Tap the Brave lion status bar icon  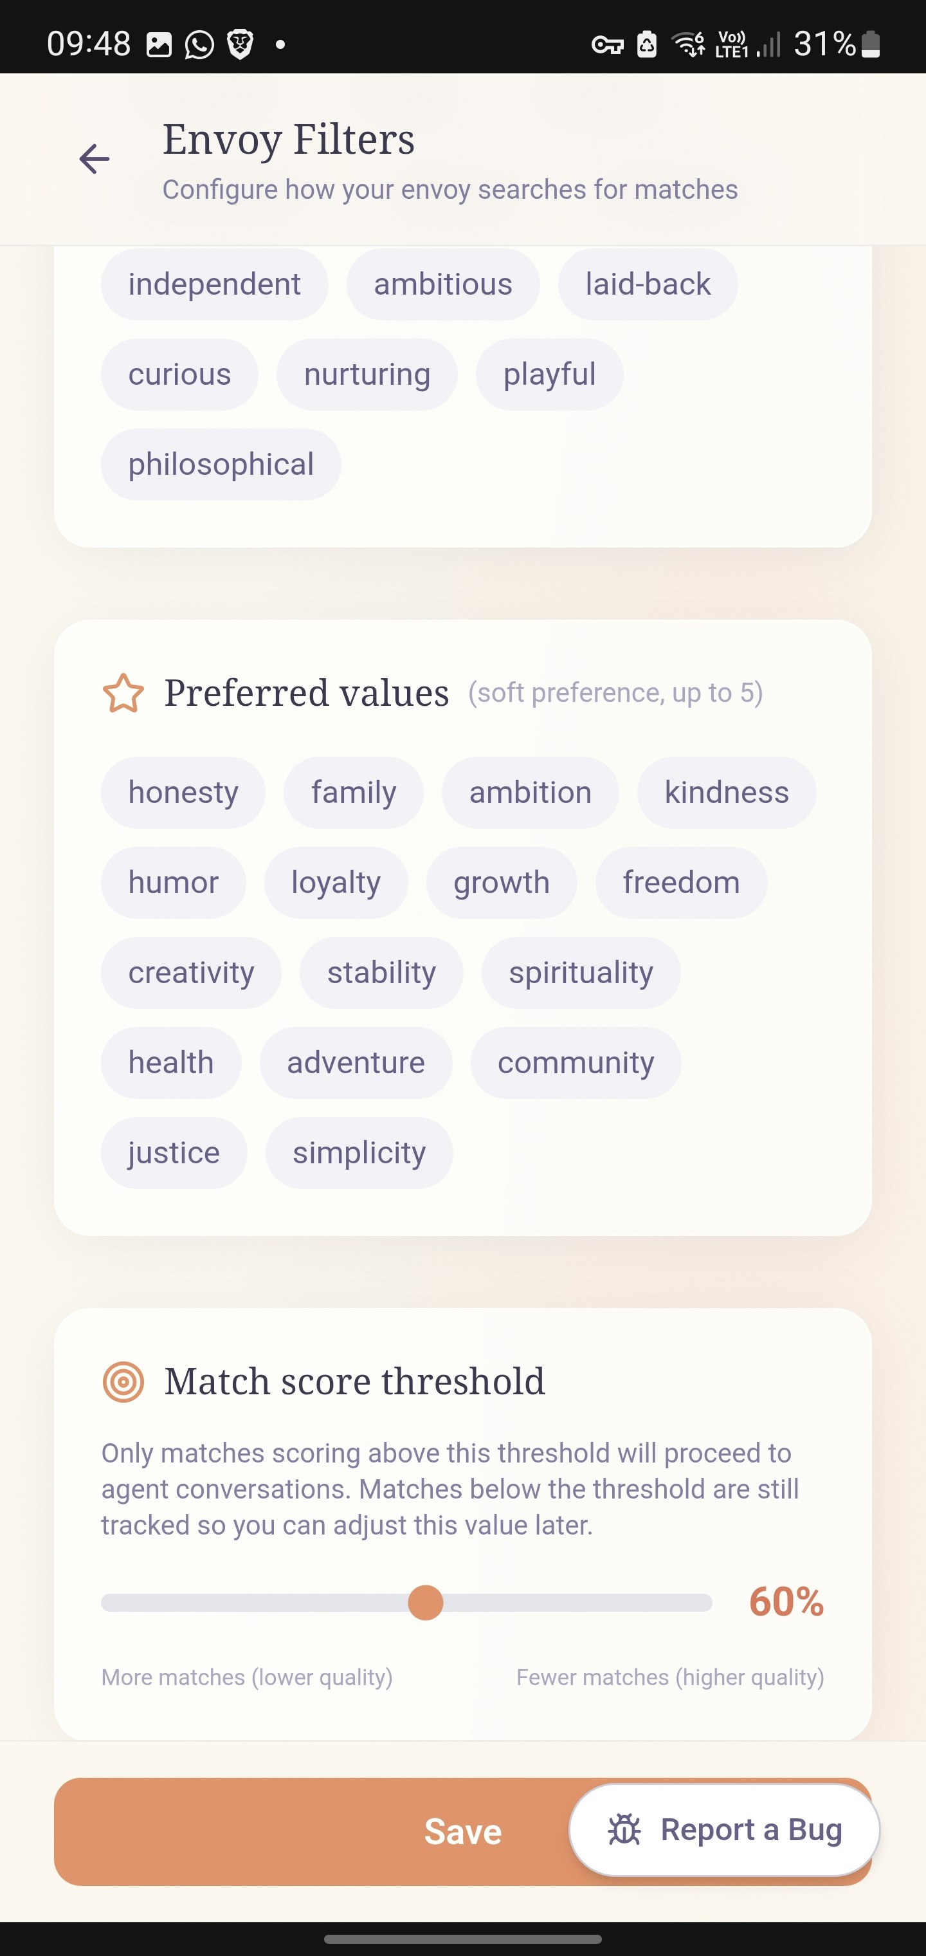coord(241,45)
